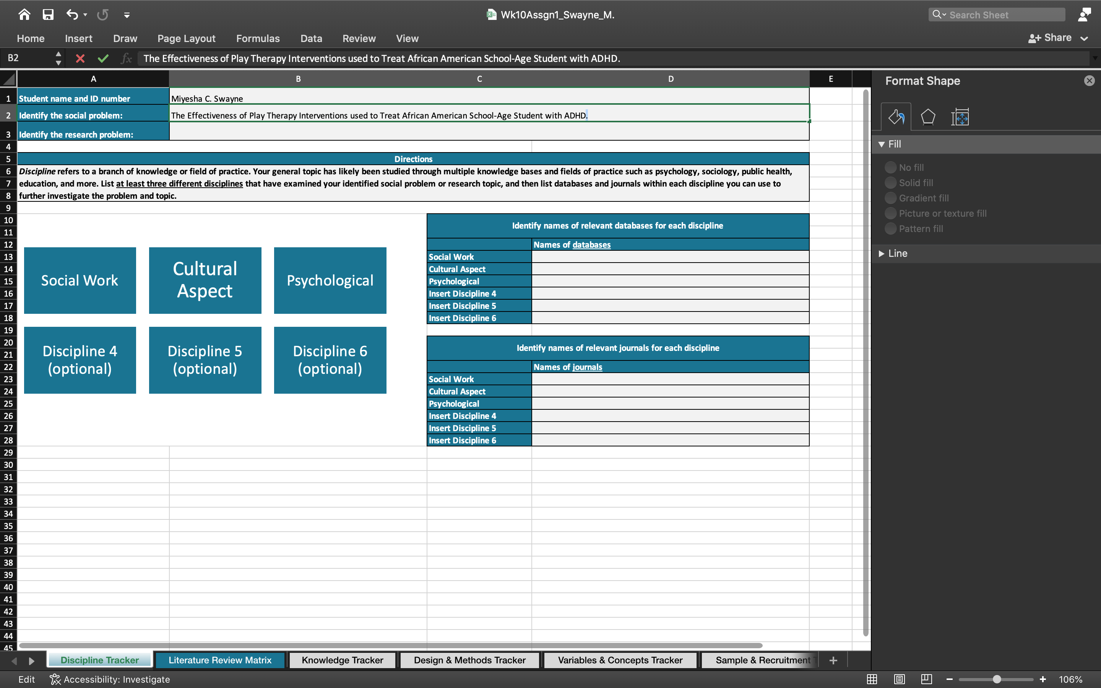Screen dimensions: 1101x688
Task: Open Size & Properties in Format Shape pane
Action: pyautogui.click(x=960, y=117)
